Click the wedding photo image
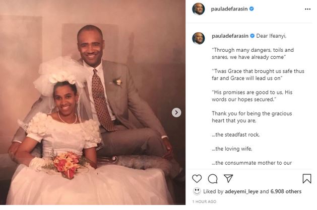Viewport: 317px width, 210px height. [x=93, y=102]
